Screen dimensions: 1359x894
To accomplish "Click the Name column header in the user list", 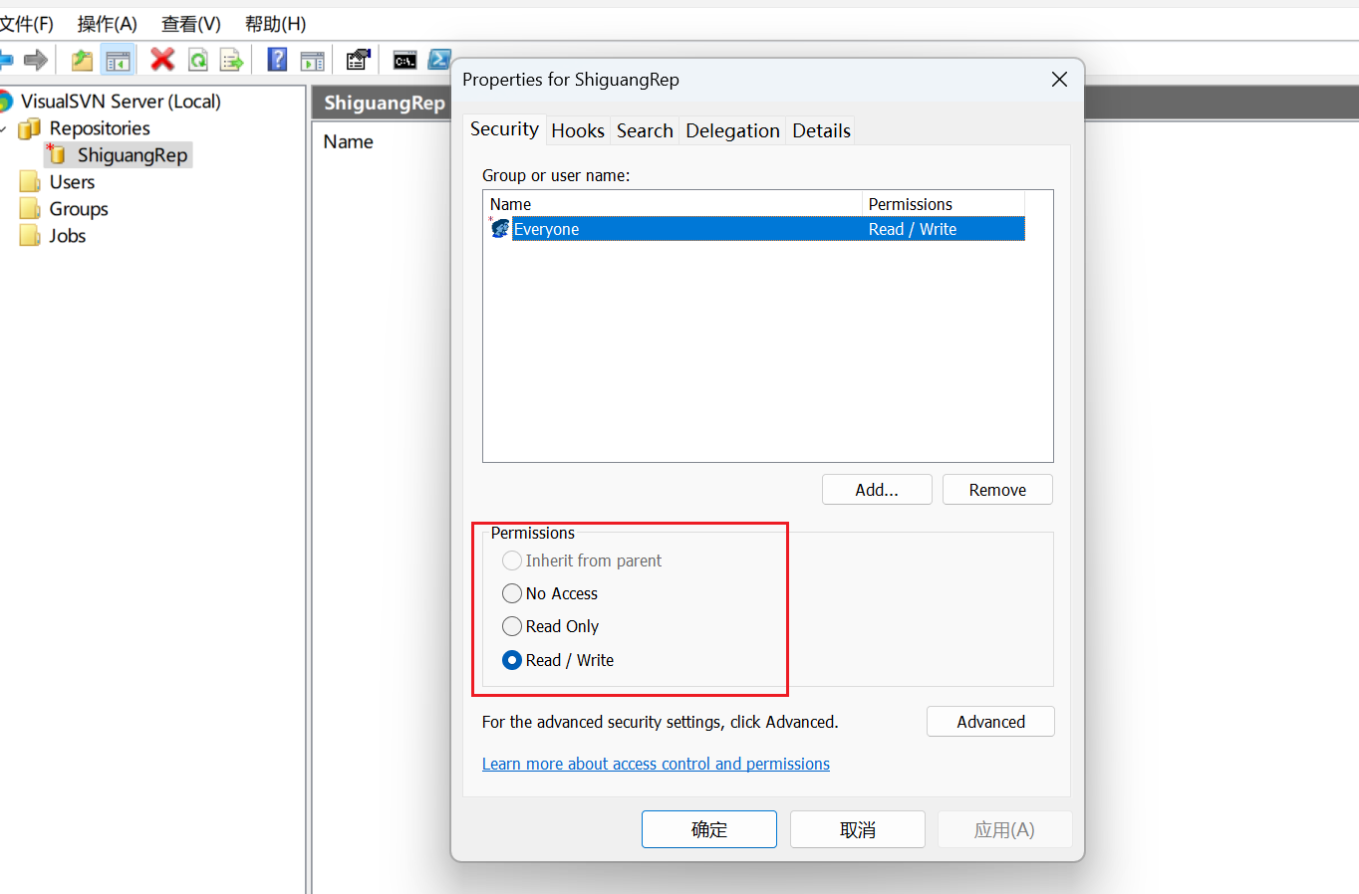I will pos(673,204).
